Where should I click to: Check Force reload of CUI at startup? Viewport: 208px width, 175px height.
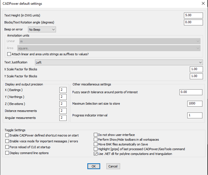pyautogui.click(x=7, y=147)
